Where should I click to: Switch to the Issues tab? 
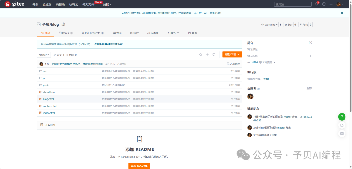[66, 33]
